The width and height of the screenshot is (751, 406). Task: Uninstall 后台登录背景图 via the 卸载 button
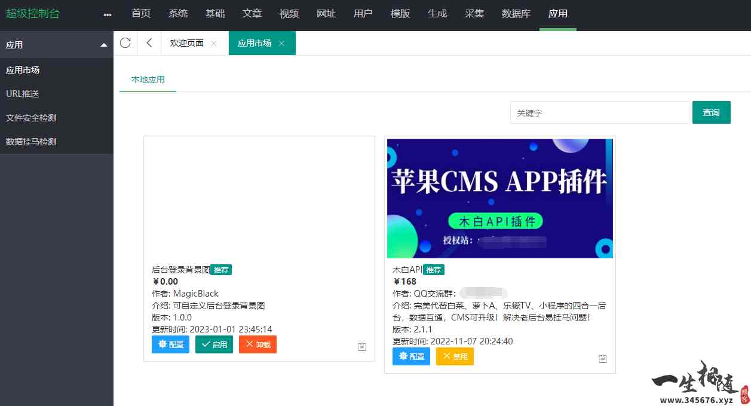(258, 344)
